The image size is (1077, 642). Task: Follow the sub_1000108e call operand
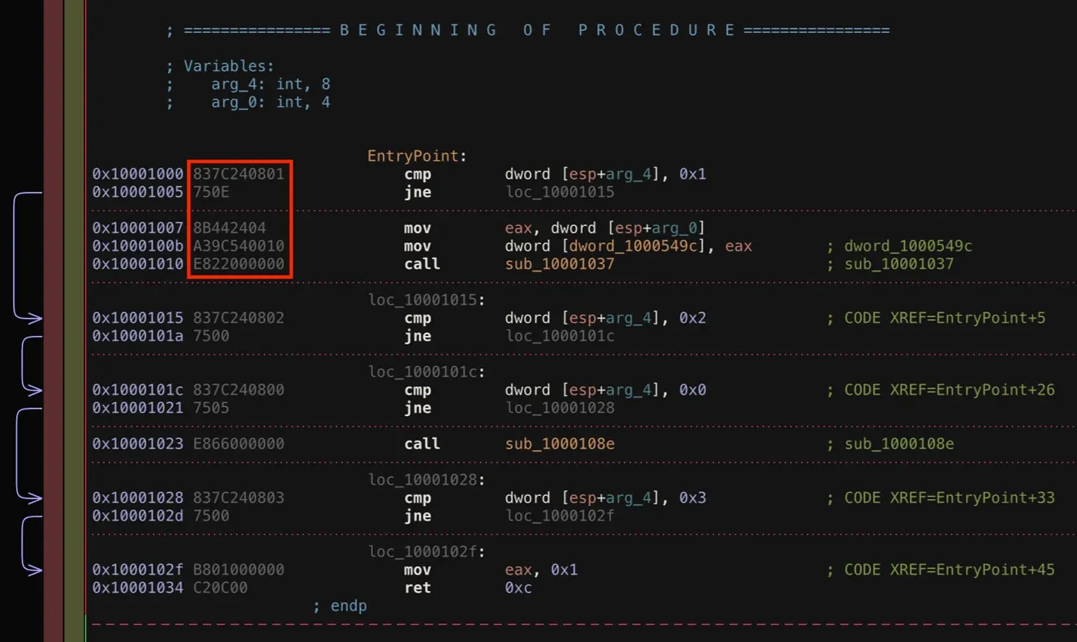(559, 444)
